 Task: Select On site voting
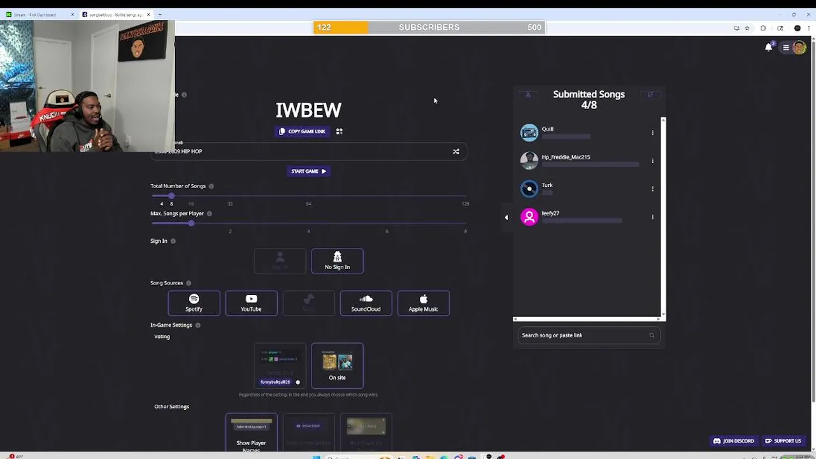(338, 366)
